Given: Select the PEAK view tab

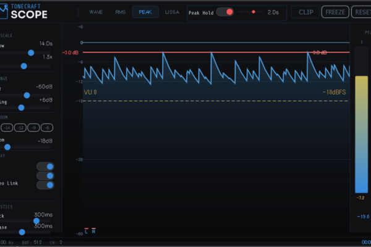Looking at the screenshot, I should coord(145,12).
